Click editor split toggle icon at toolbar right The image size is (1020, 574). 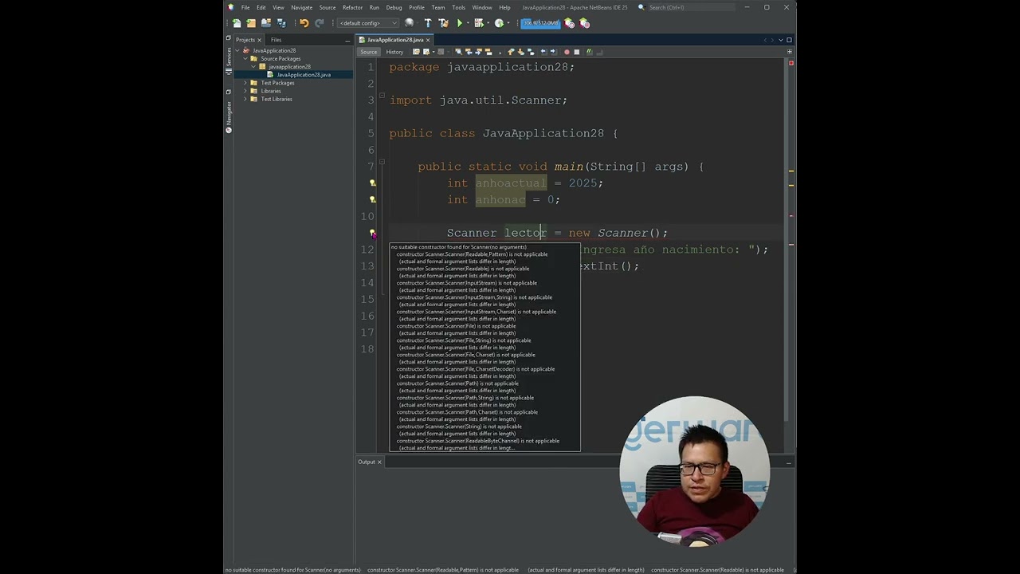(x=790, y=52)
